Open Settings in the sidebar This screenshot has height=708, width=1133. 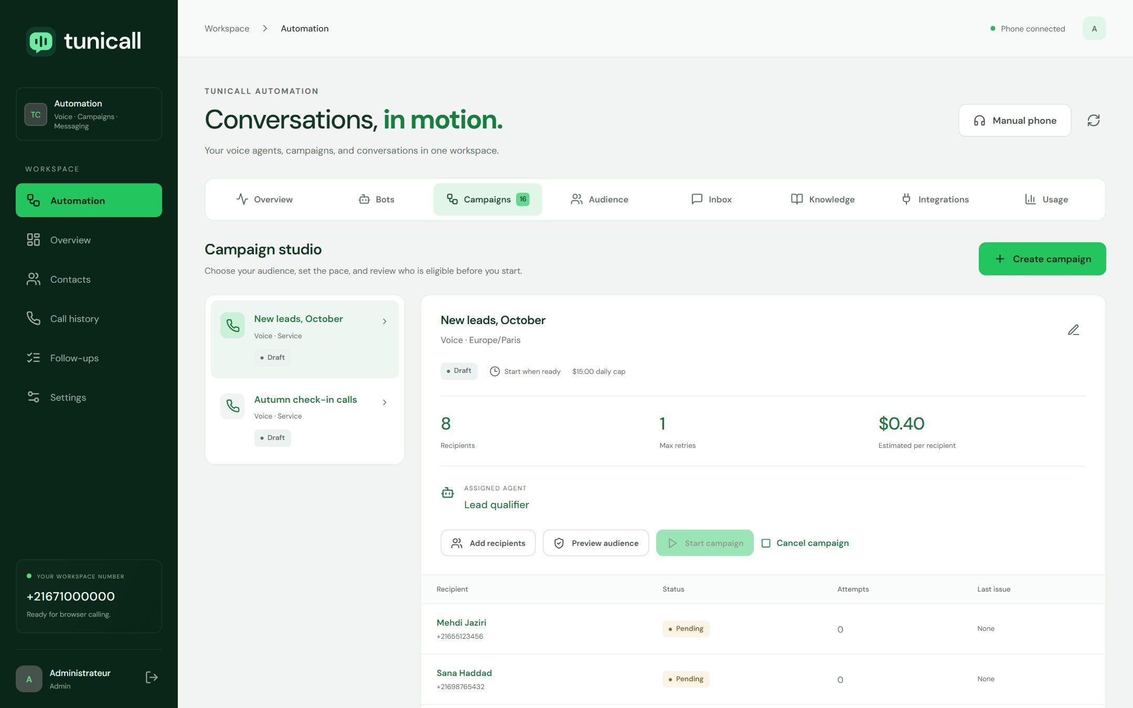click(x=89, y=398)
